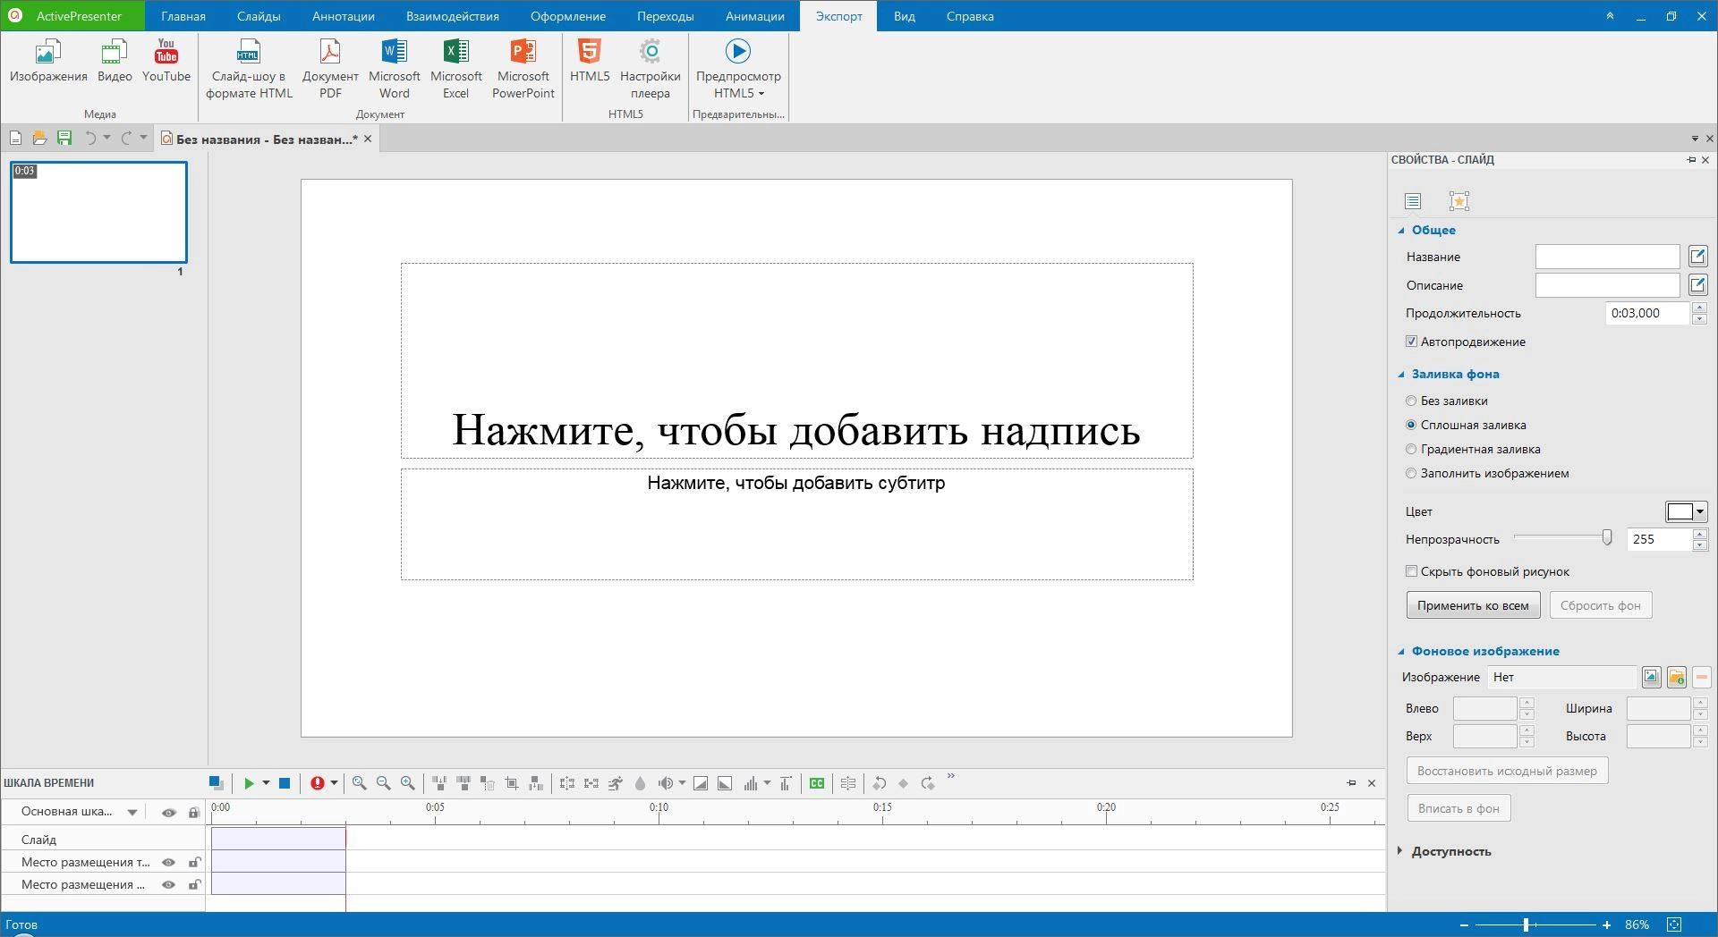The height and width of the screenshot is (937, 1718).
Task: Select Без заливки radio option
Action: point(1411,401)
